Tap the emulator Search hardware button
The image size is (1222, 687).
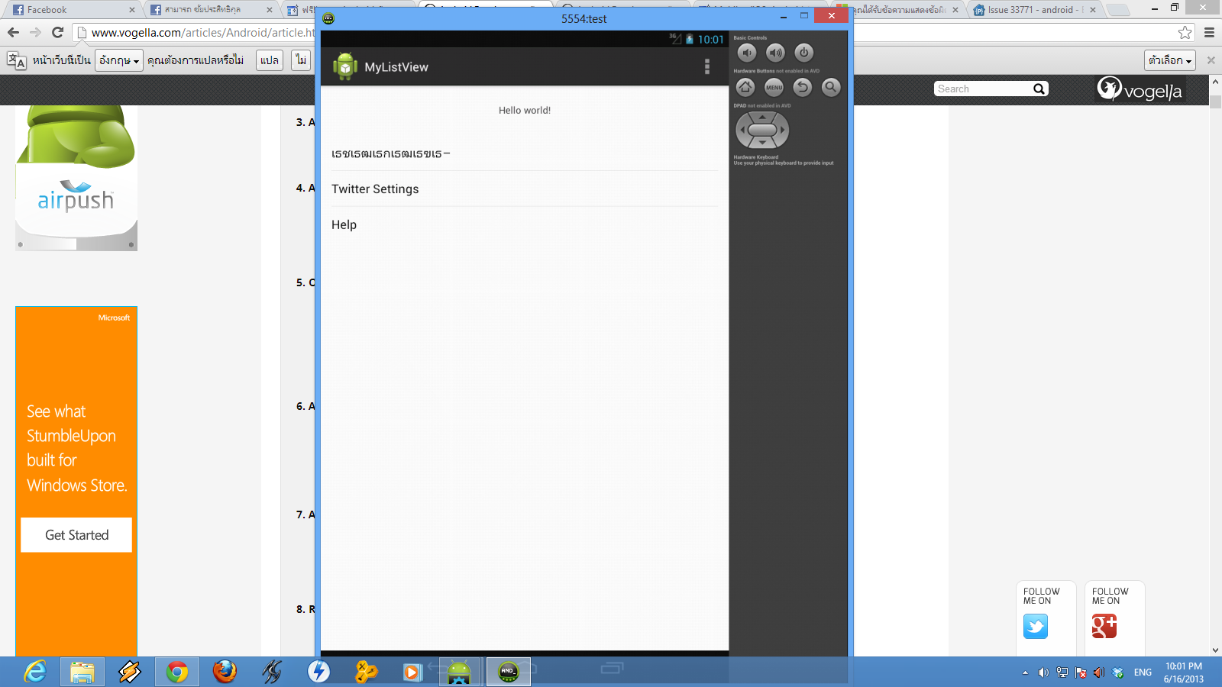click(x=831, y=88)
